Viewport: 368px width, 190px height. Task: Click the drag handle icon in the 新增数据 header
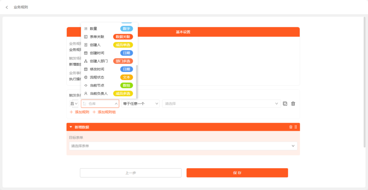coord(296,127)
